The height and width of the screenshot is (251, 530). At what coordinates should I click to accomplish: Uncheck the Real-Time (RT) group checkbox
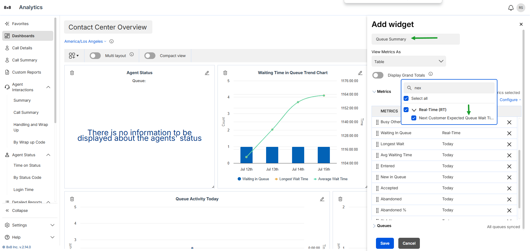tap(406, 110)
